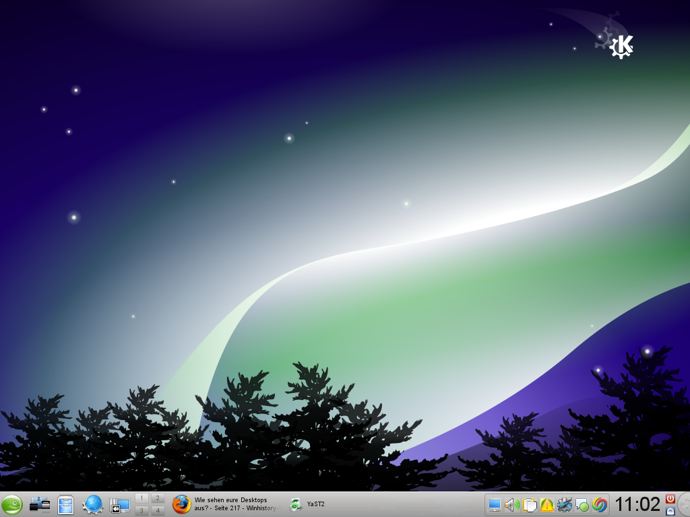Open the Klipper clipboard tray icon
690x517 pixels.
(530, 504)
